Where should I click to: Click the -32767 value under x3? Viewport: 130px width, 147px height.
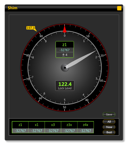[x=53, y=131]
